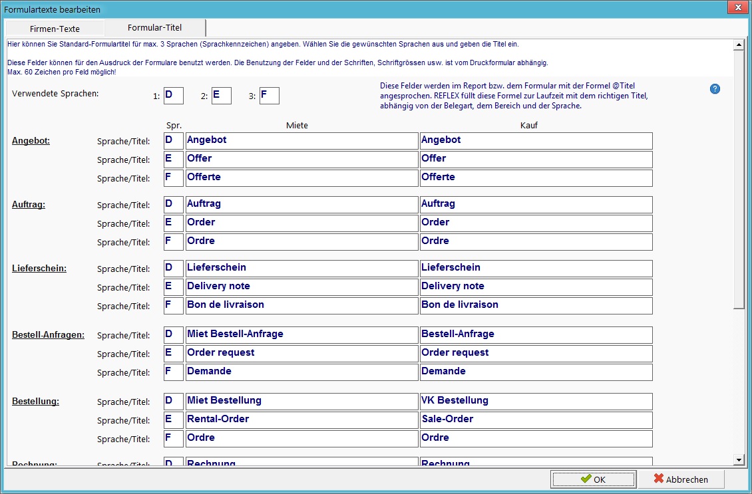Click the Sale-Order title field

tap(536, 420)
